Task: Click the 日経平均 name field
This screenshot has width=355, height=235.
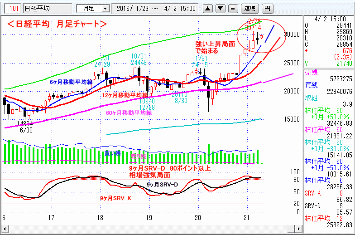Action: [x=48, y=8]
